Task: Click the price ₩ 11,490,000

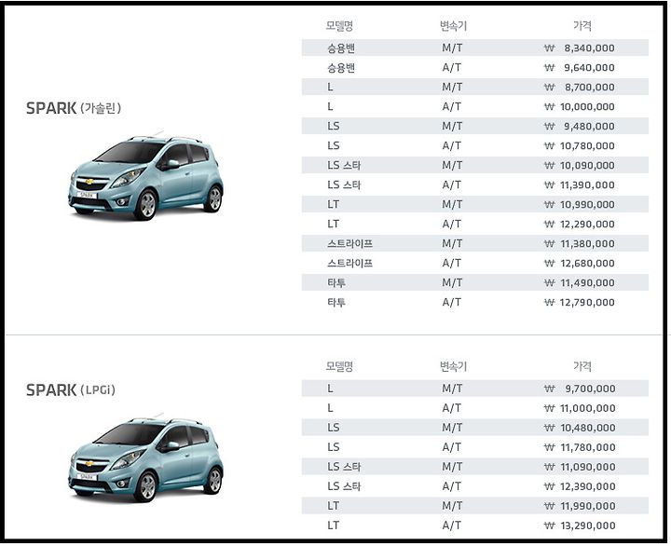Action: (x=579, y=283)
